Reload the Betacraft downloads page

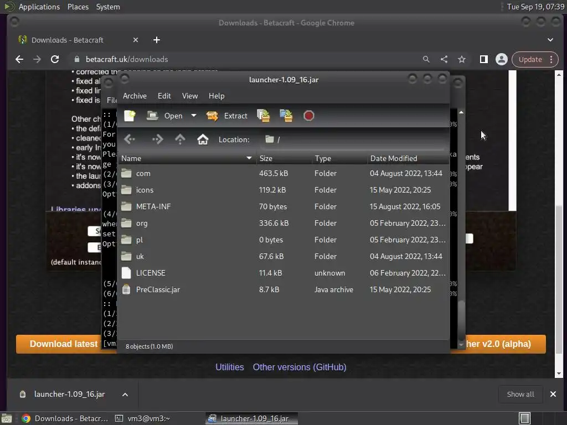(55, 59)
